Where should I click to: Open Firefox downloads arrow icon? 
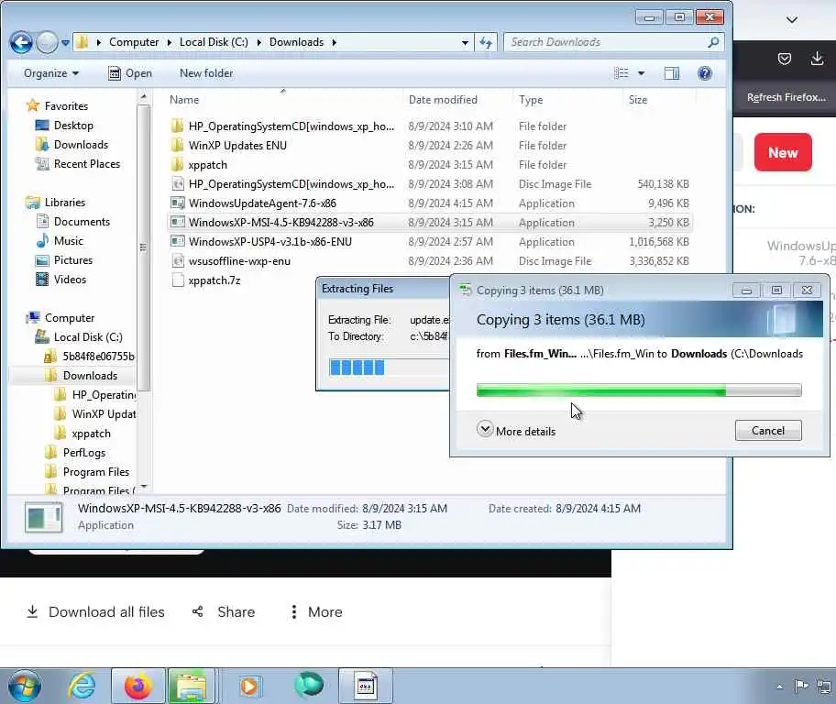point(817,59)
